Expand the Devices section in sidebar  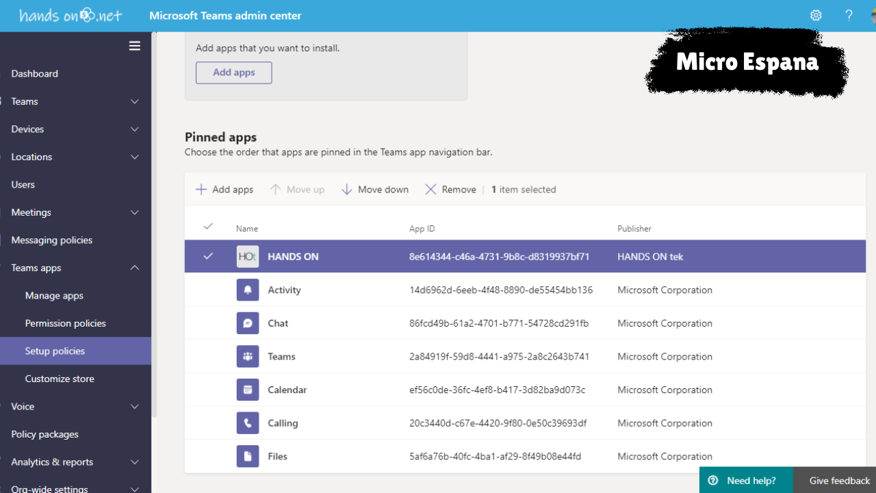(135, 129)
